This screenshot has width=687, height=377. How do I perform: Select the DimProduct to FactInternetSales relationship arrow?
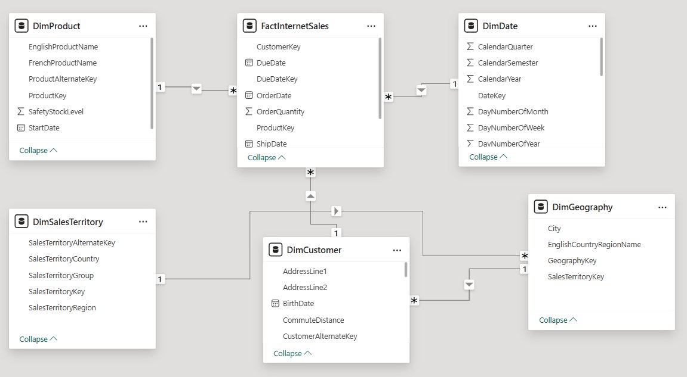[196, 89]
